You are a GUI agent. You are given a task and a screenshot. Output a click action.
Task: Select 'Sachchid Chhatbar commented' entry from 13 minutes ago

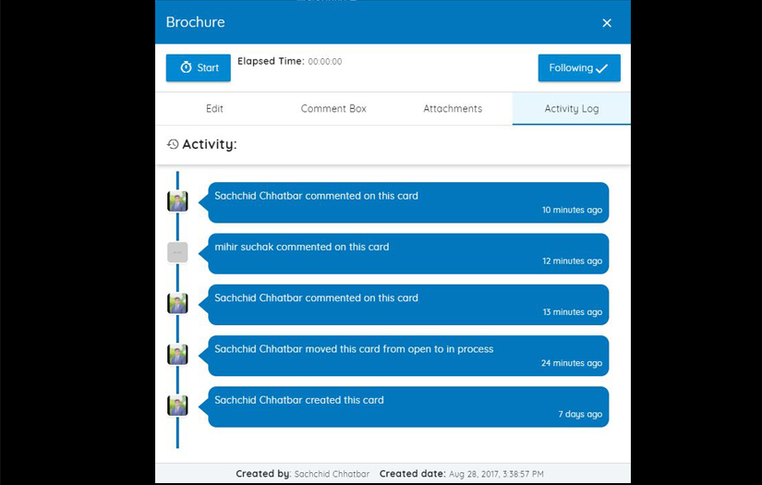tap(408, 305)
